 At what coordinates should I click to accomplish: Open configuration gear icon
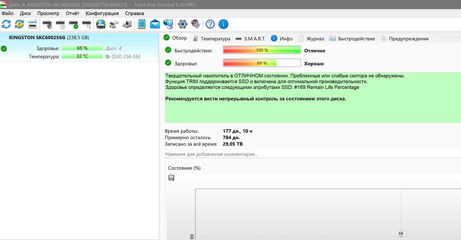coord(182,24)
